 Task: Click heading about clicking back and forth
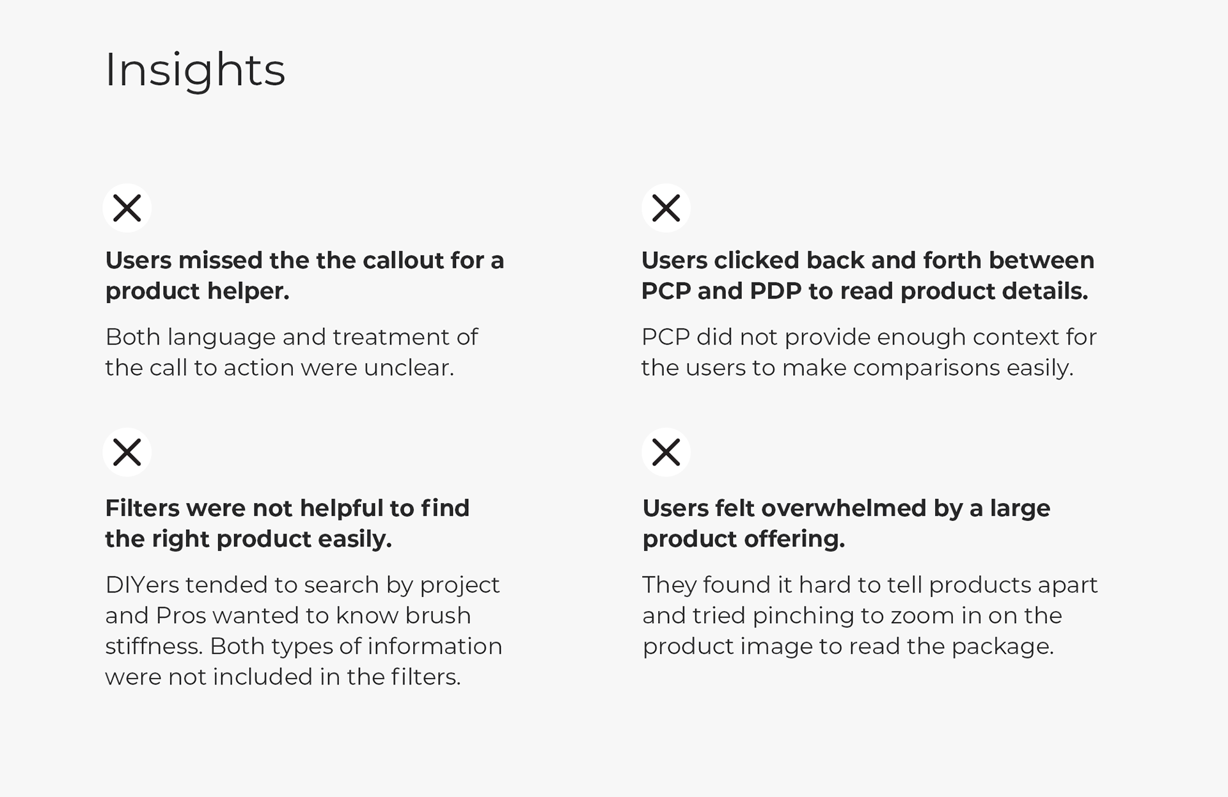(x=867, y=275)
